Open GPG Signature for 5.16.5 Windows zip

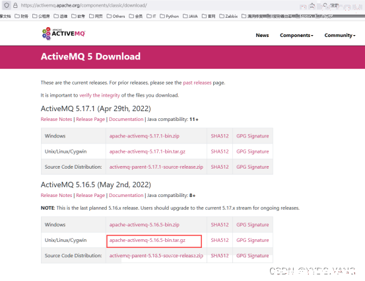253,225
